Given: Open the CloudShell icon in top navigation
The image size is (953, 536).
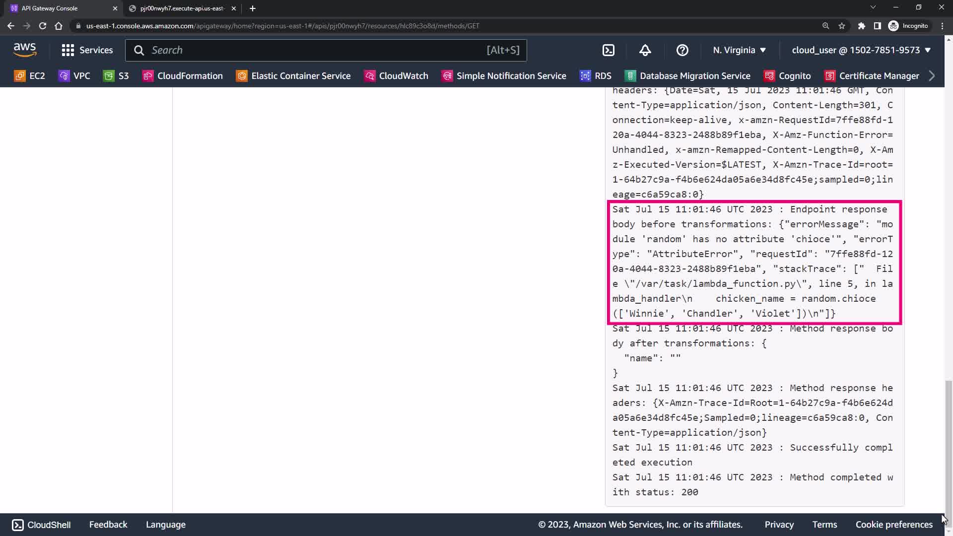Looking at the screenshot, I should tap(609, 50).
